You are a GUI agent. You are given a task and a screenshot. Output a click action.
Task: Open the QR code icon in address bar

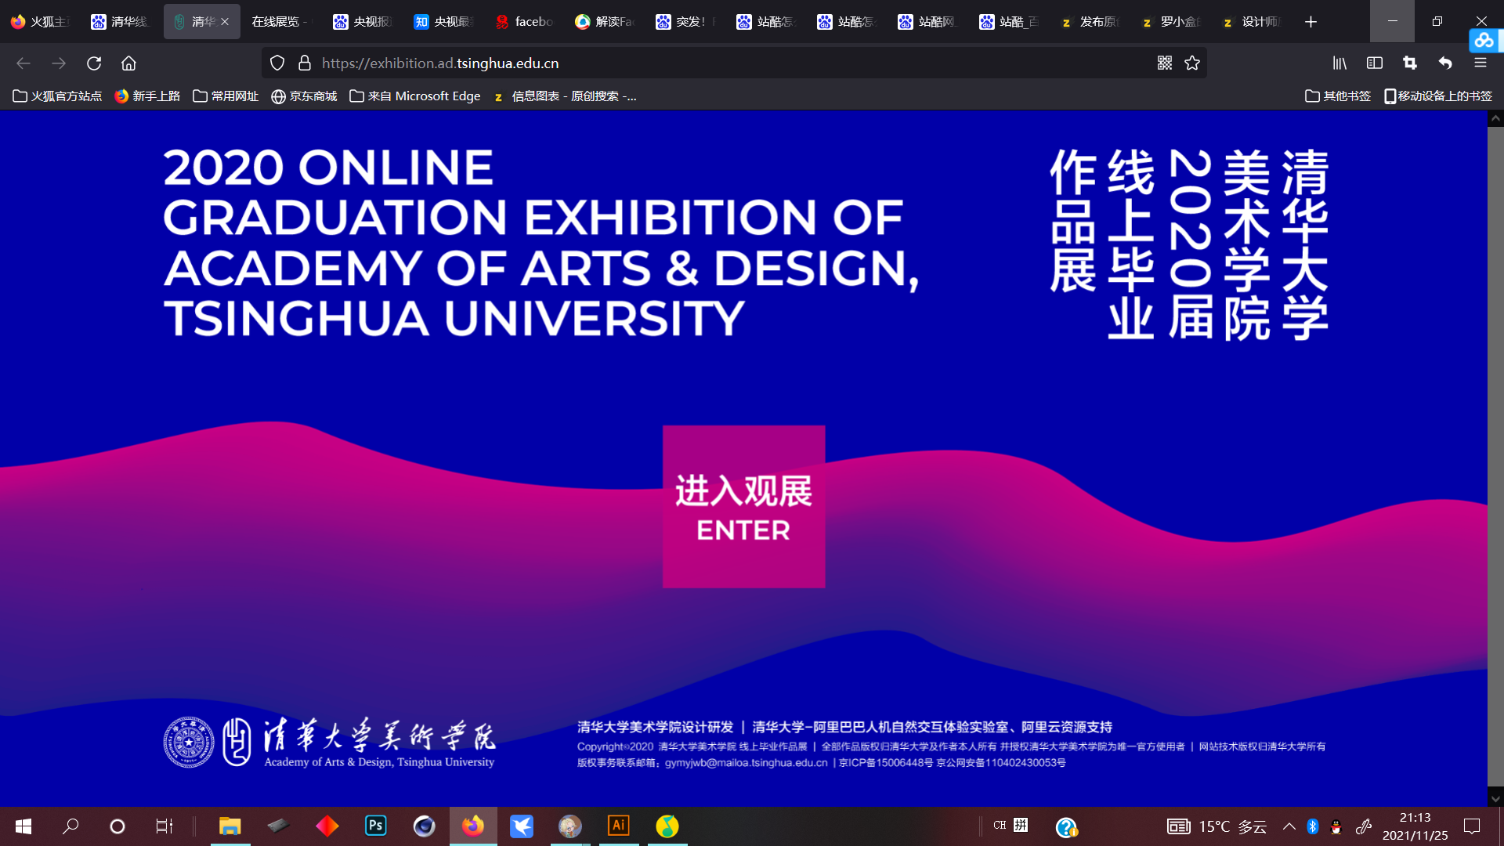(x=1165, y=63)
